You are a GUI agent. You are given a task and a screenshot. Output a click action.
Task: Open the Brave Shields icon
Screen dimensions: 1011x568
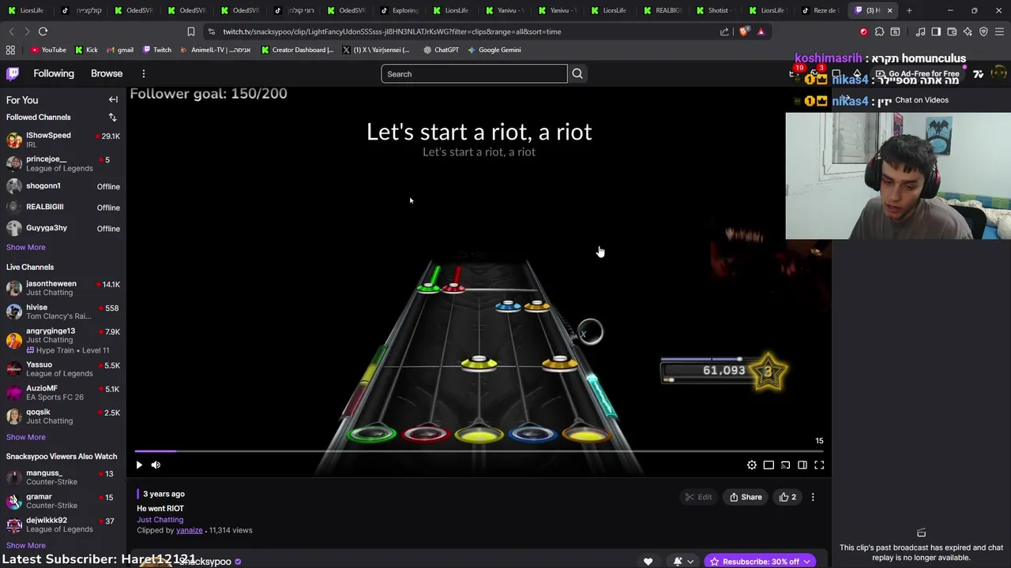tap(744, 32)
